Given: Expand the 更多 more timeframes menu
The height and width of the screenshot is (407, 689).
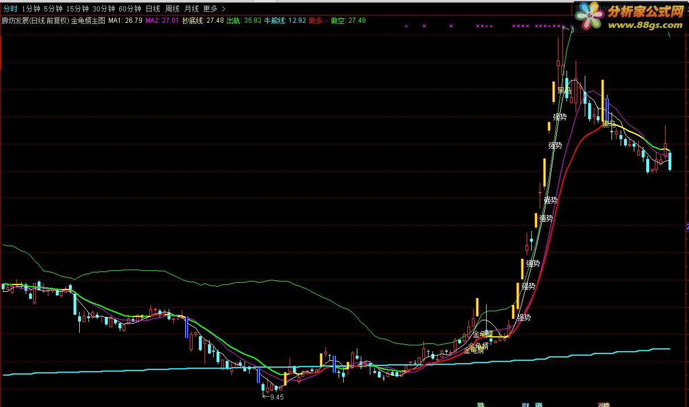Looking at the screenshot, I should 214,9.
